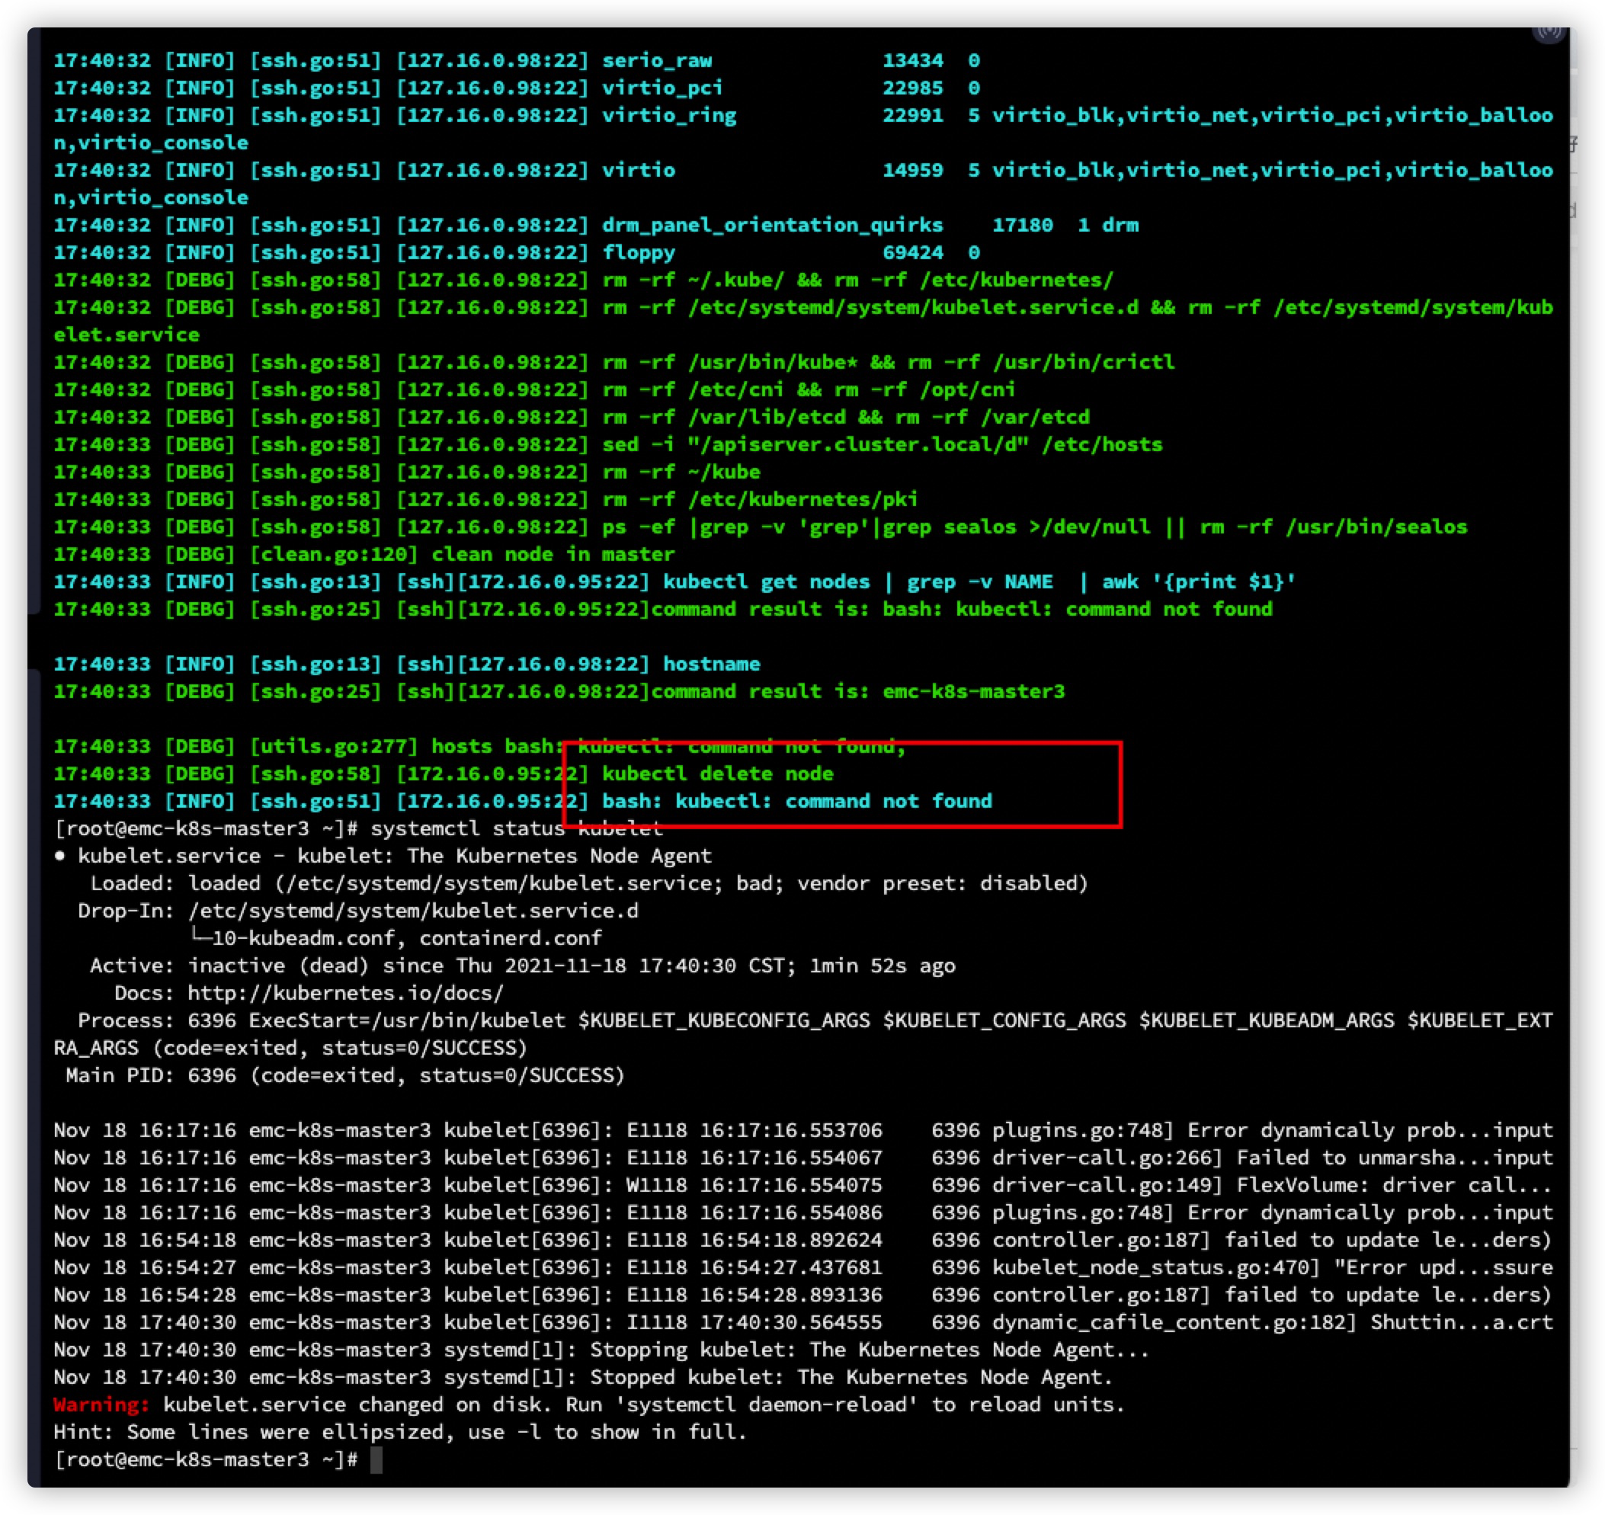
Task: Click the sed '/apiserver.cluster.local/d' command
Action: 882,445
